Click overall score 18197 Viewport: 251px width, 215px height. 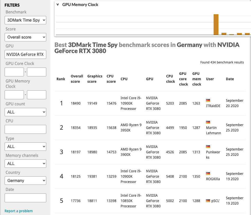tap(76, 152)
